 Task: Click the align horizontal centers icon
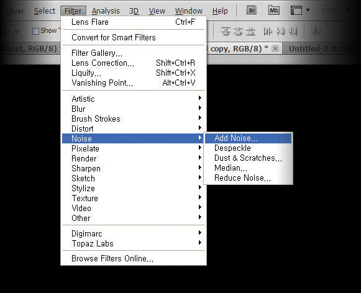(280, 31)
